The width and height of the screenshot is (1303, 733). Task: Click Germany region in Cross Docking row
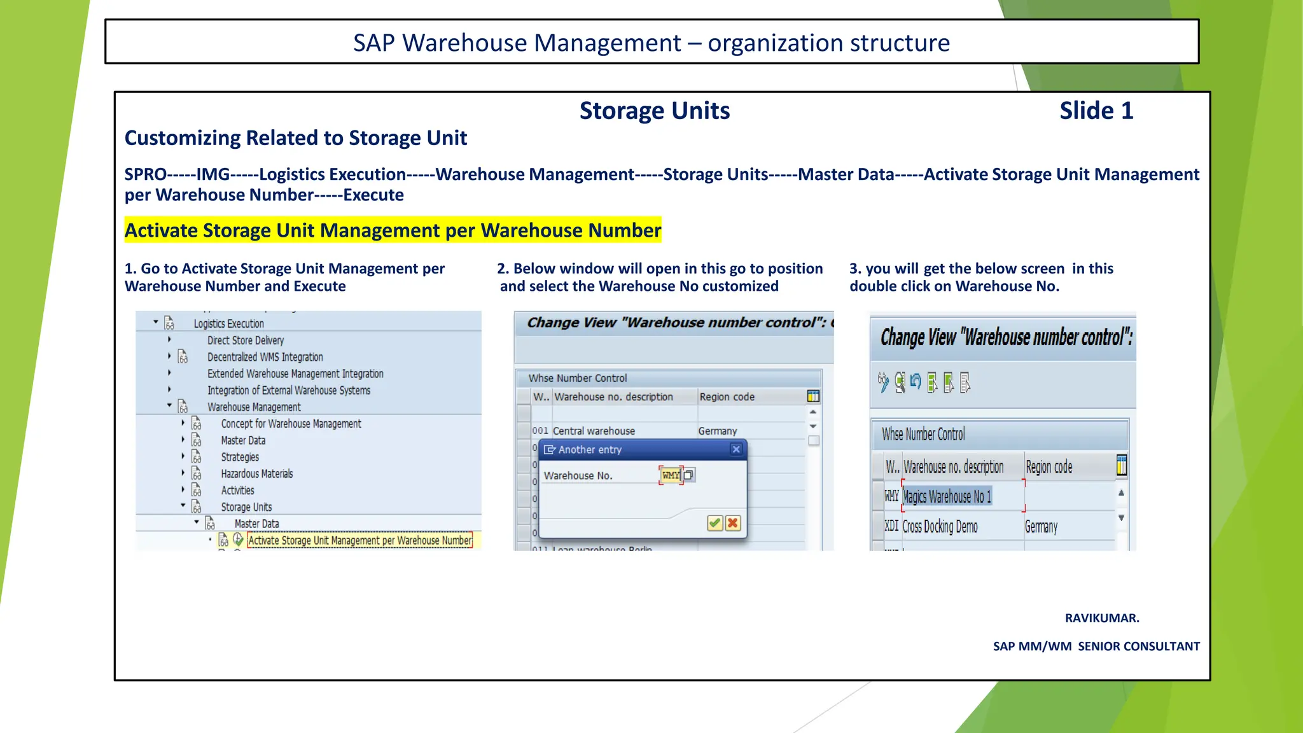pos(1069,526)
